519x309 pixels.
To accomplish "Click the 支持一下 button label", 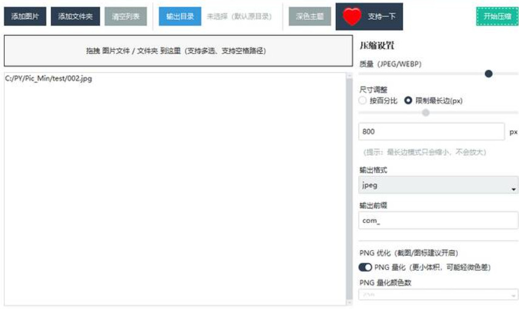I will tap(381, 16).
